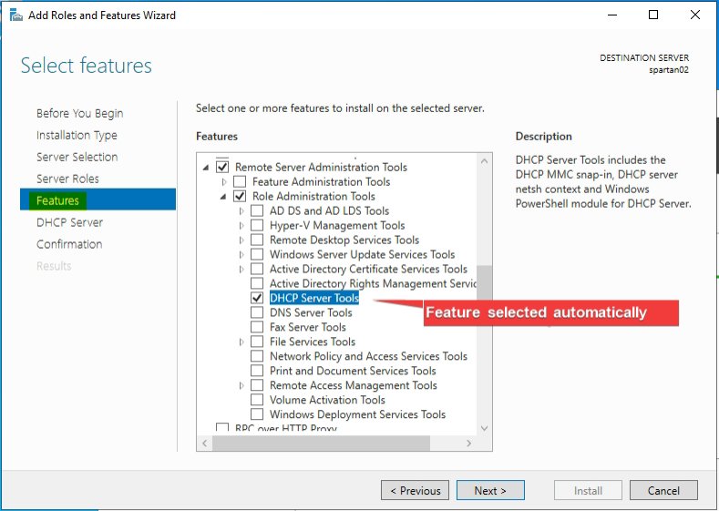Toggle the Remote Server Administration Tools checkbox

coord(222,167)
